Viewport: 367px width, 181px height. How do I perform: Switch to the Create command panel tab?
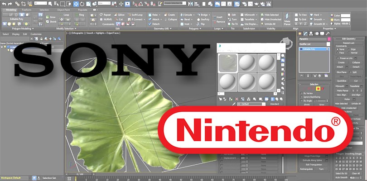coord(300,33)
